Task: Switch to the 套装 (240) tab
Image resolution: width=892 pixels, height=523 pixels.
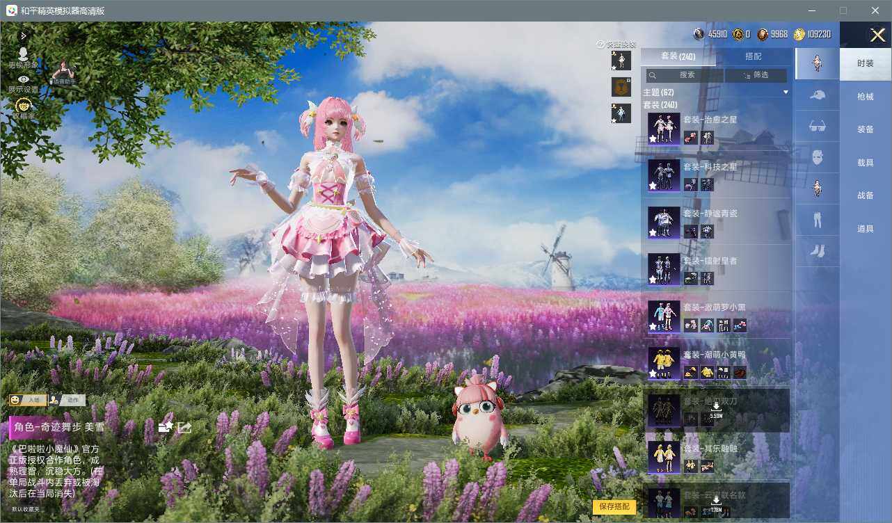Action: [x=678, y=56]
